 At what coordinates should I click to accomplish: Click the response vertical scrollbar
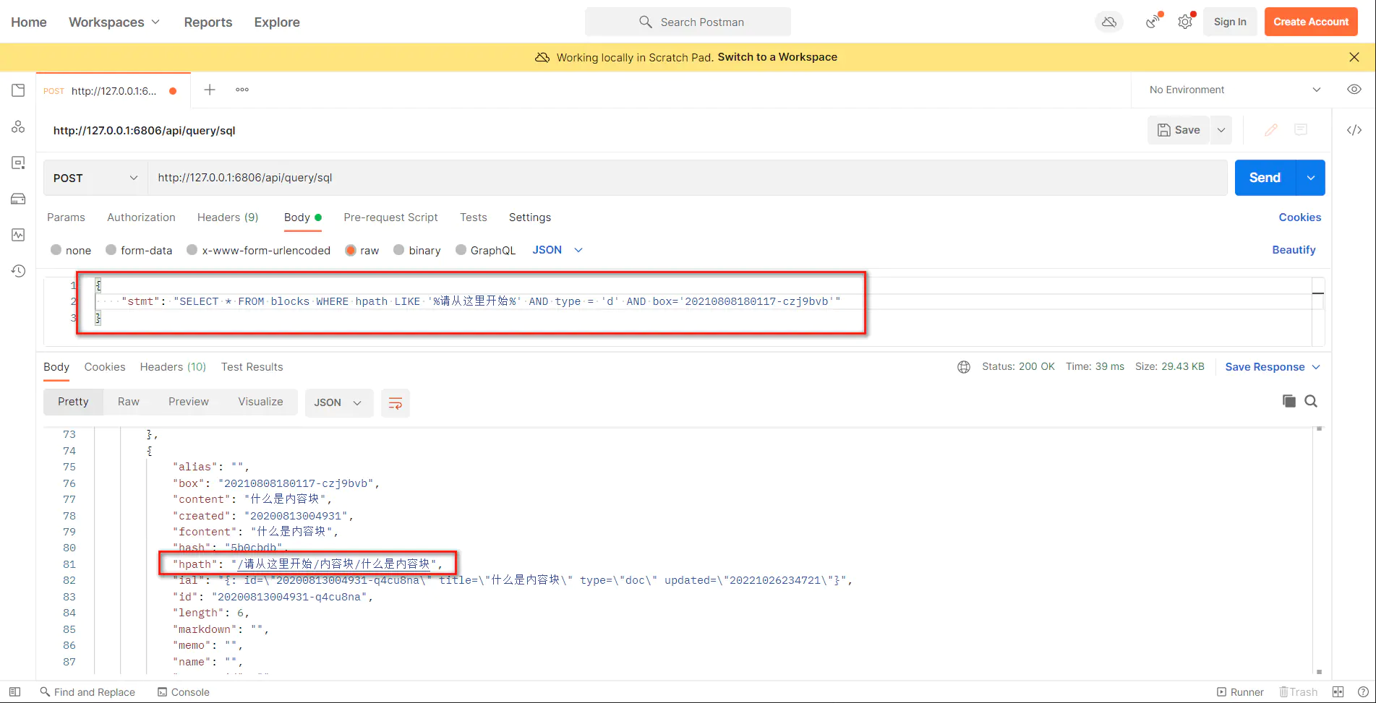click(x=1319, y=549)
